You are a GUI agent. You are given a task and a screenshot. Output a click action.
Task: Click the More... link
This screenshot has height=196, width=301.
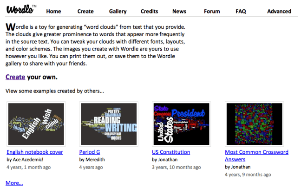14,183
